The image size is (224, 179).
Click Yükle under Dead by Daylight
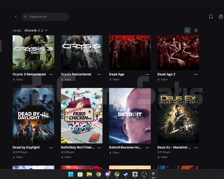pos(18,157)
